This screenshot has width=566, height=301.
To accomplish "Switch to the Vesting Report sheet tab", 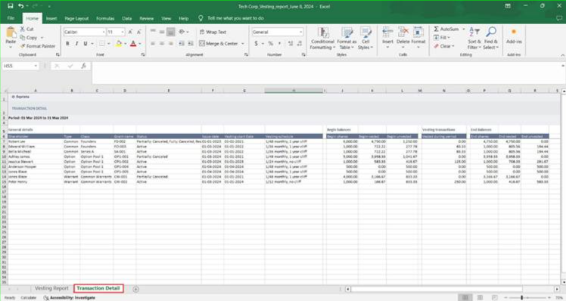I will click(51, 288).
